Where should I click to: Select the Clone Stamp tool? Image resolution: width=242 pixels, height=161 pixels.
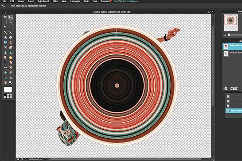(x=11, y=42)
